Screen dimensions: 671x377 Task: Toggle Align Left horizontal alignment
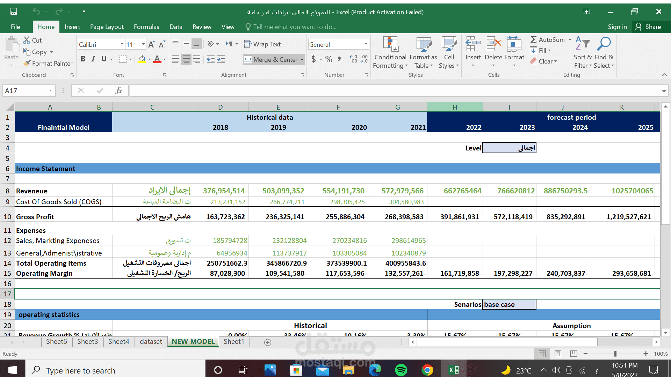pyautogui.click(x=176, y=59)
